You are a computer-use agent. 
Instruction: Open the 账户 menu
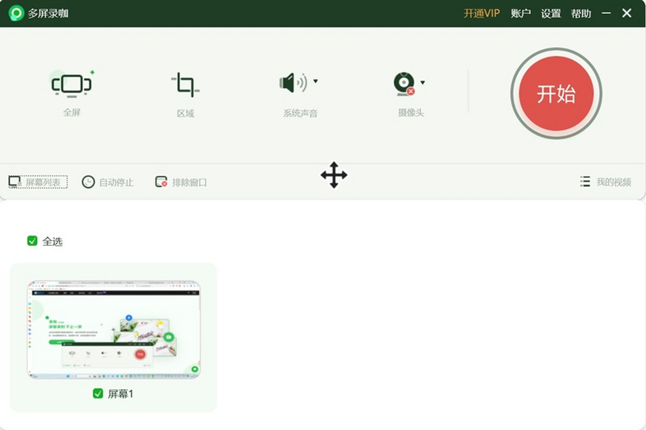tap(521, 13)
